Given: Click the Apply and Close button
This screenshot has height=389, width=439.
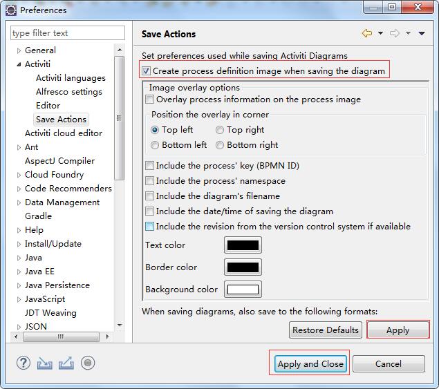Looking at the screenshot, I should pos(310,363).
